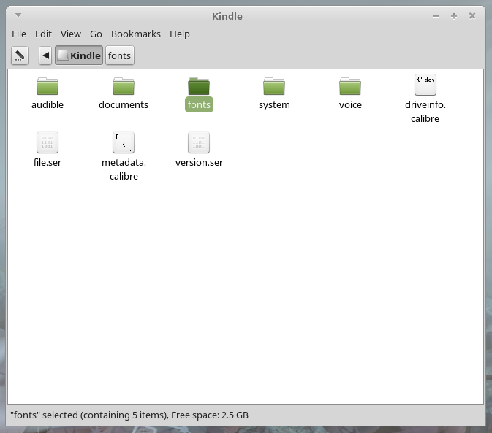Click the Kindle path bar button

tap(79, 55)
